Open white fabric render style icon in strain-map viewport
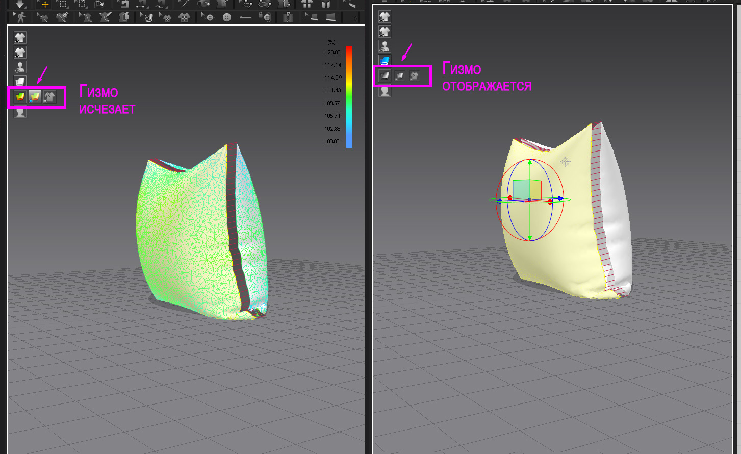 [x=20, y=82]
